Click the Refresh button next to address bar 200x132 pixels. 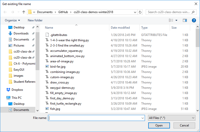[140, 12]
